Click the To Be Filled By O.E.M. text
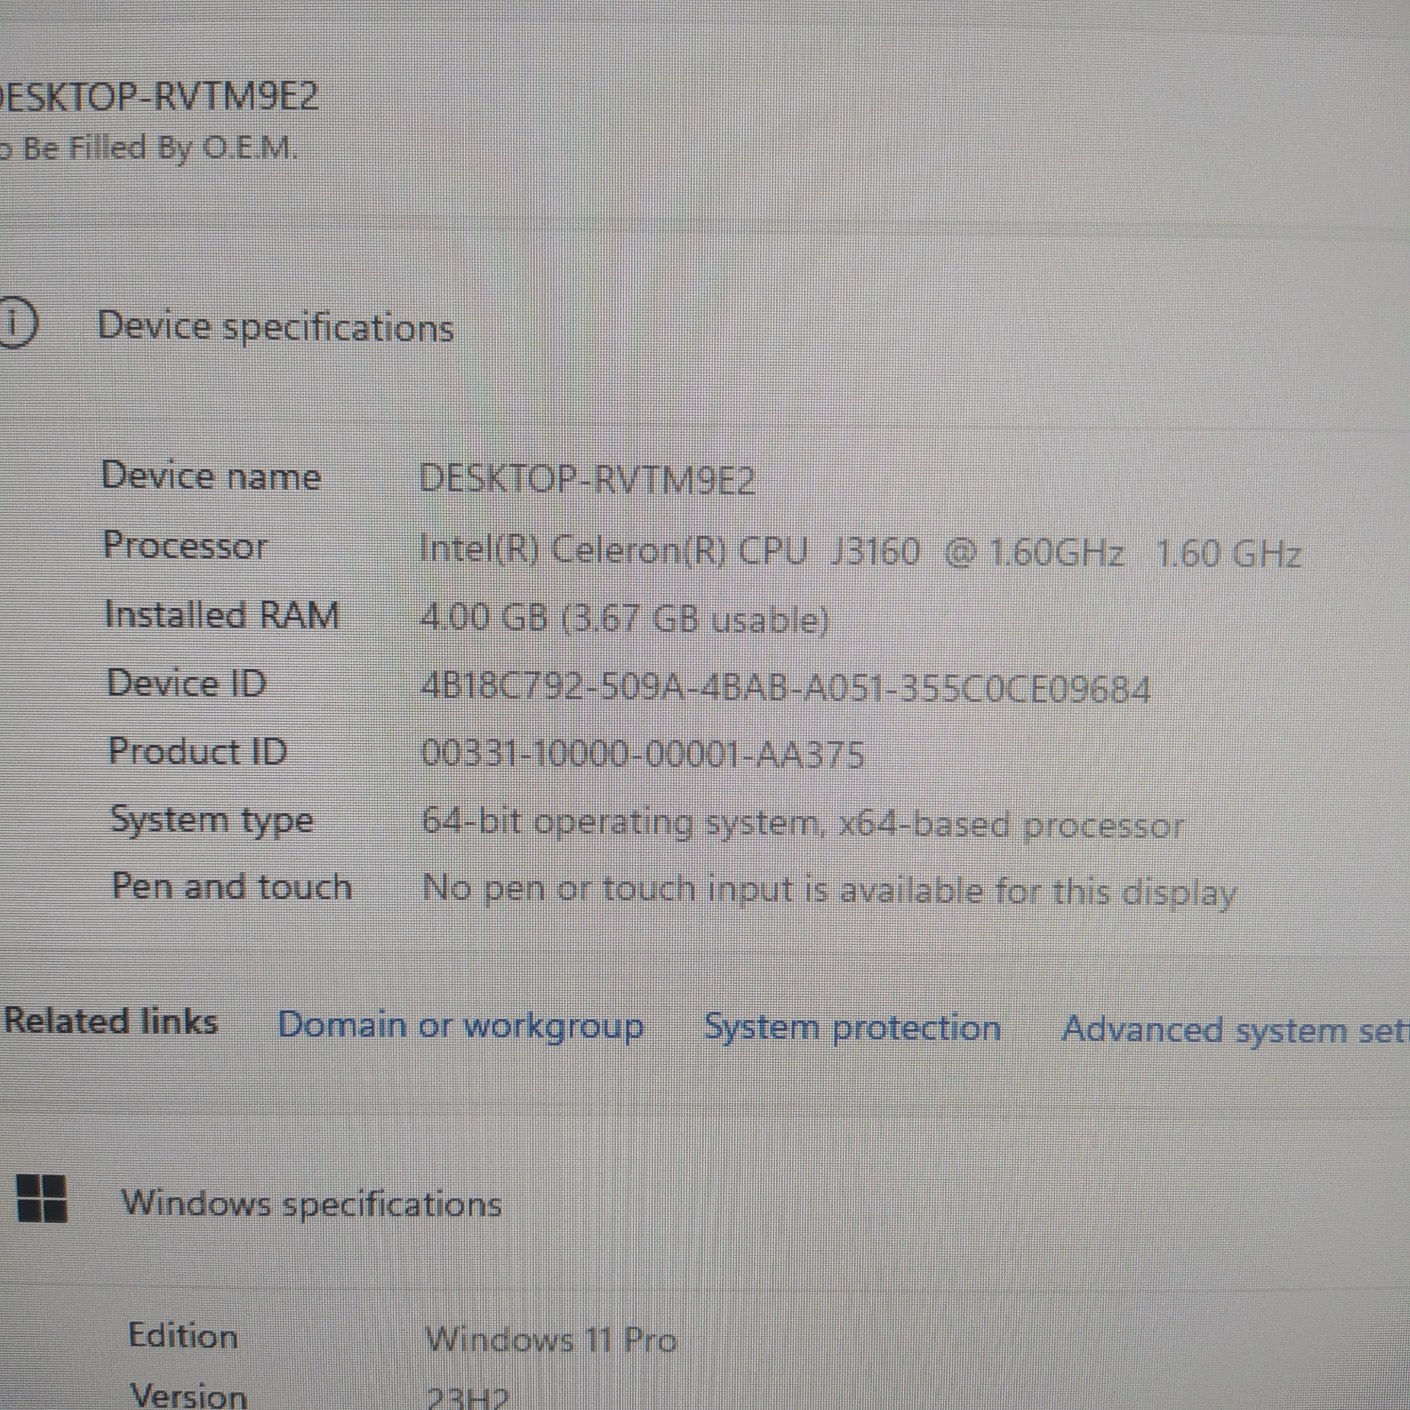The width and height of the screenshot is (1410, 1410). [150, 149]
